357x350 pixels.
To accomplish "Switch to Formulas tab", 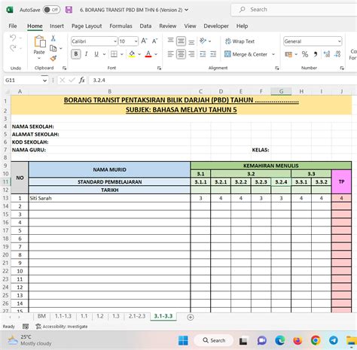I will click(x=121, y=26).
